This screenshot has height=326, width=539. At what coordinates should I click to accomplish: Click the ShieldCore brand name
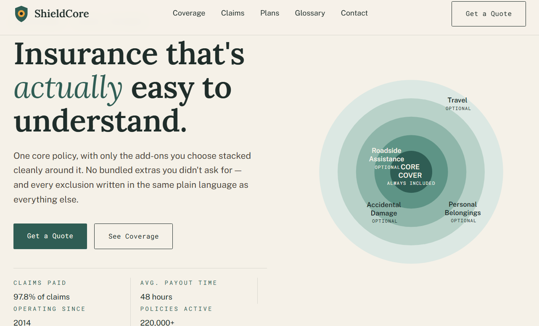(62, 14)
